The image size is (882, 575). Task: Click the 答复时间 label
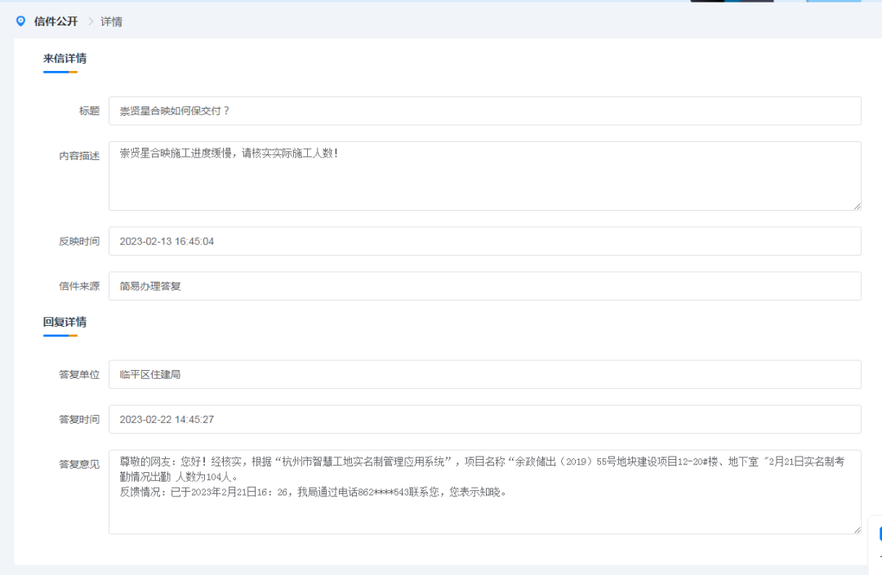click(79, 419)
